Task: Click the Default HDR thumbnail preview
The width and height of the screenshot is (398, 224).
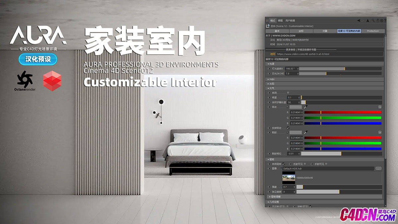Action: pyautogui.click(x=289, y=178)
